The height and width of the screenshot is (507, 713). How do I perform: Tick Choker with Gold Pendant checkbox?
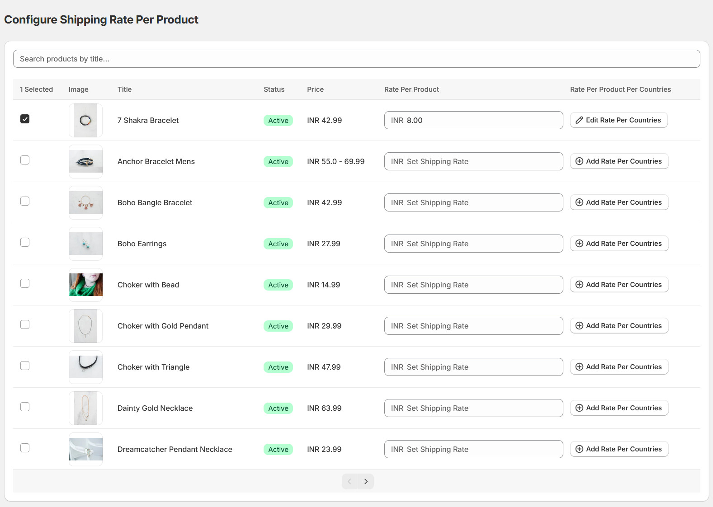[x=25, y=324]
